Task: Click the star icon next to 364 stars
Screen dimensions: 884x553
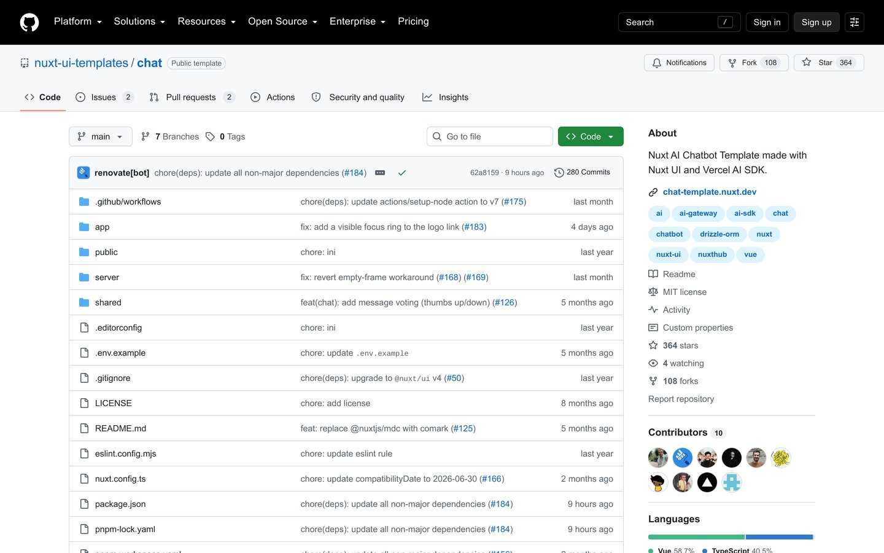Action: [653, 345]
